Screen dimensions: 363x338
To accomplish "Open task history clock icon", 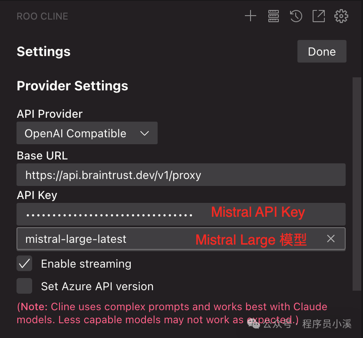I will [296, 16].
